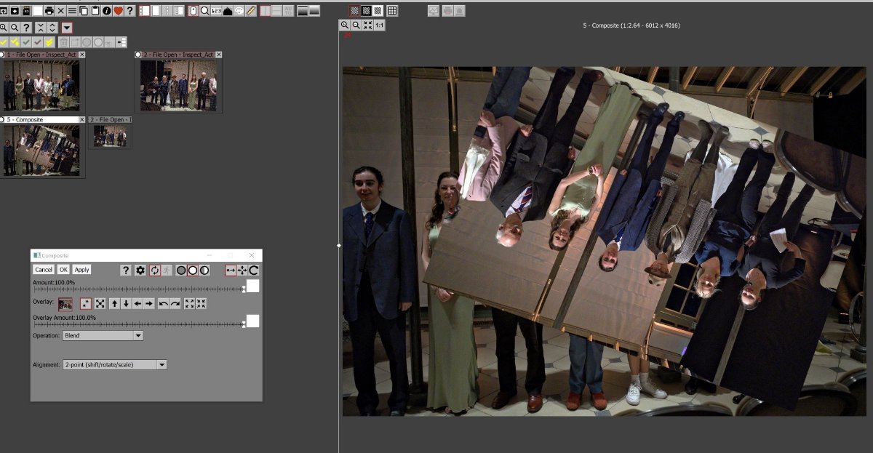Click Apply in the Composite dialog
The height and width of the screenshot is (453, 873).
point(81,270)
